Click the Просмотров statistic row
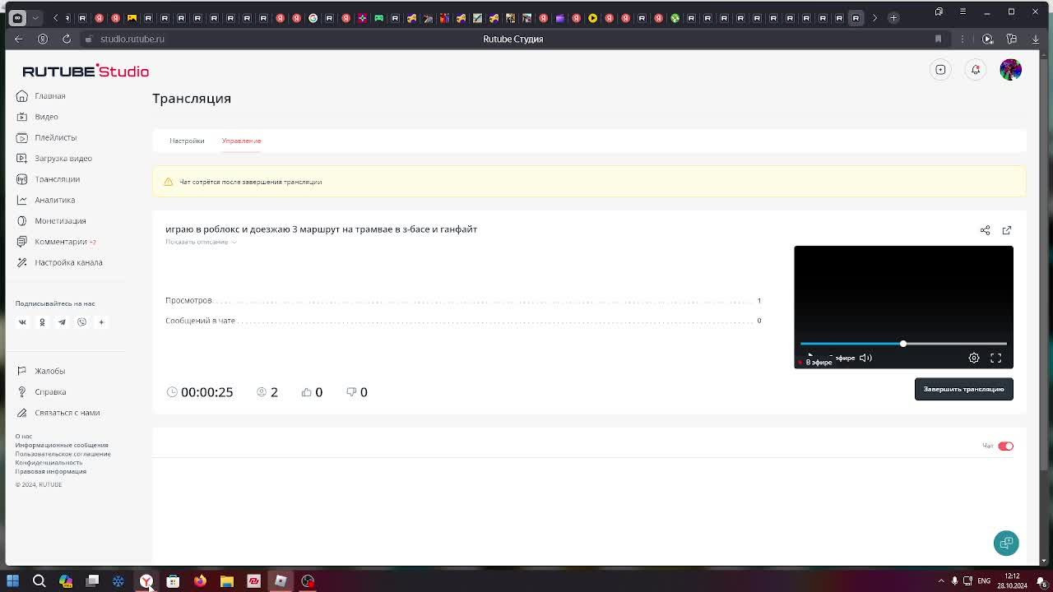 click(463, 300)
